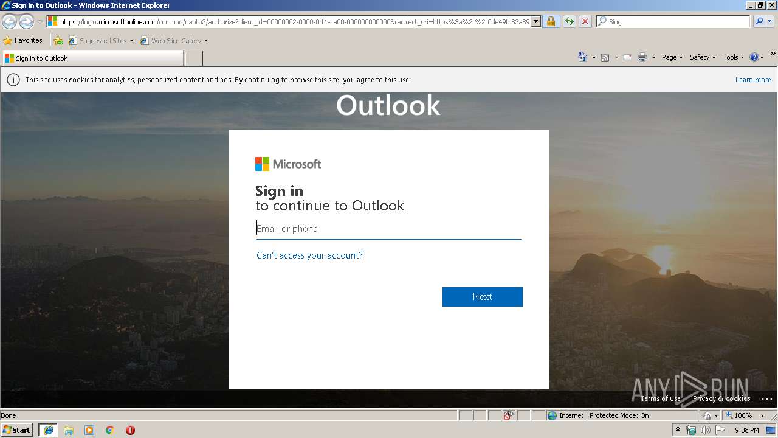Viewport: 778px width, 438px height.
Task: Click the Bing search magnifier button
Action: pyautogui.click(x=759, y=21)
